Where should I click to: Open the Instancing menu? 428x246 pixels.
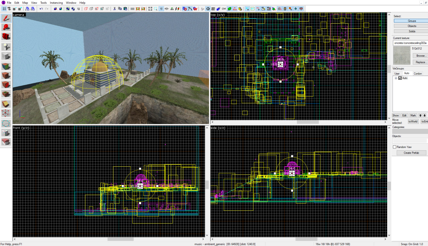(x=56, y=3)
